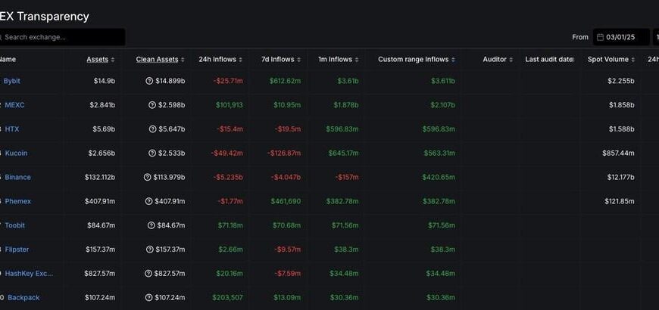Click Toobit 24h inflow $71.18m
The image size is (659, 310).
point(230,225)
